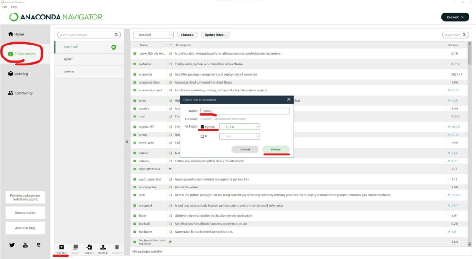Viewport: 476px width, 259px height.
Task: Click the Anaconda Navigator logo
Action: point(56,17)
